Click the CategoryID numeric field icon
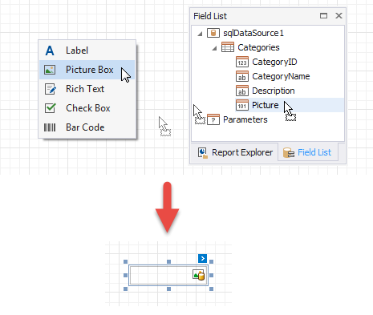The height and width of the screenshot is (315, 373). 242,62
